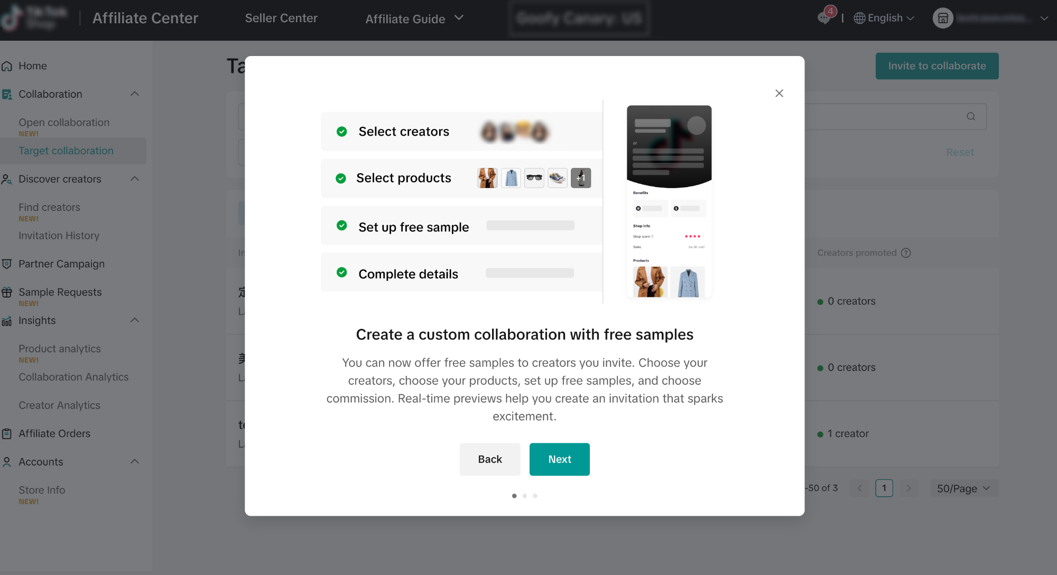
Task: Click the Affiliate Orders clipboard icon
Action: click(7, 434)
